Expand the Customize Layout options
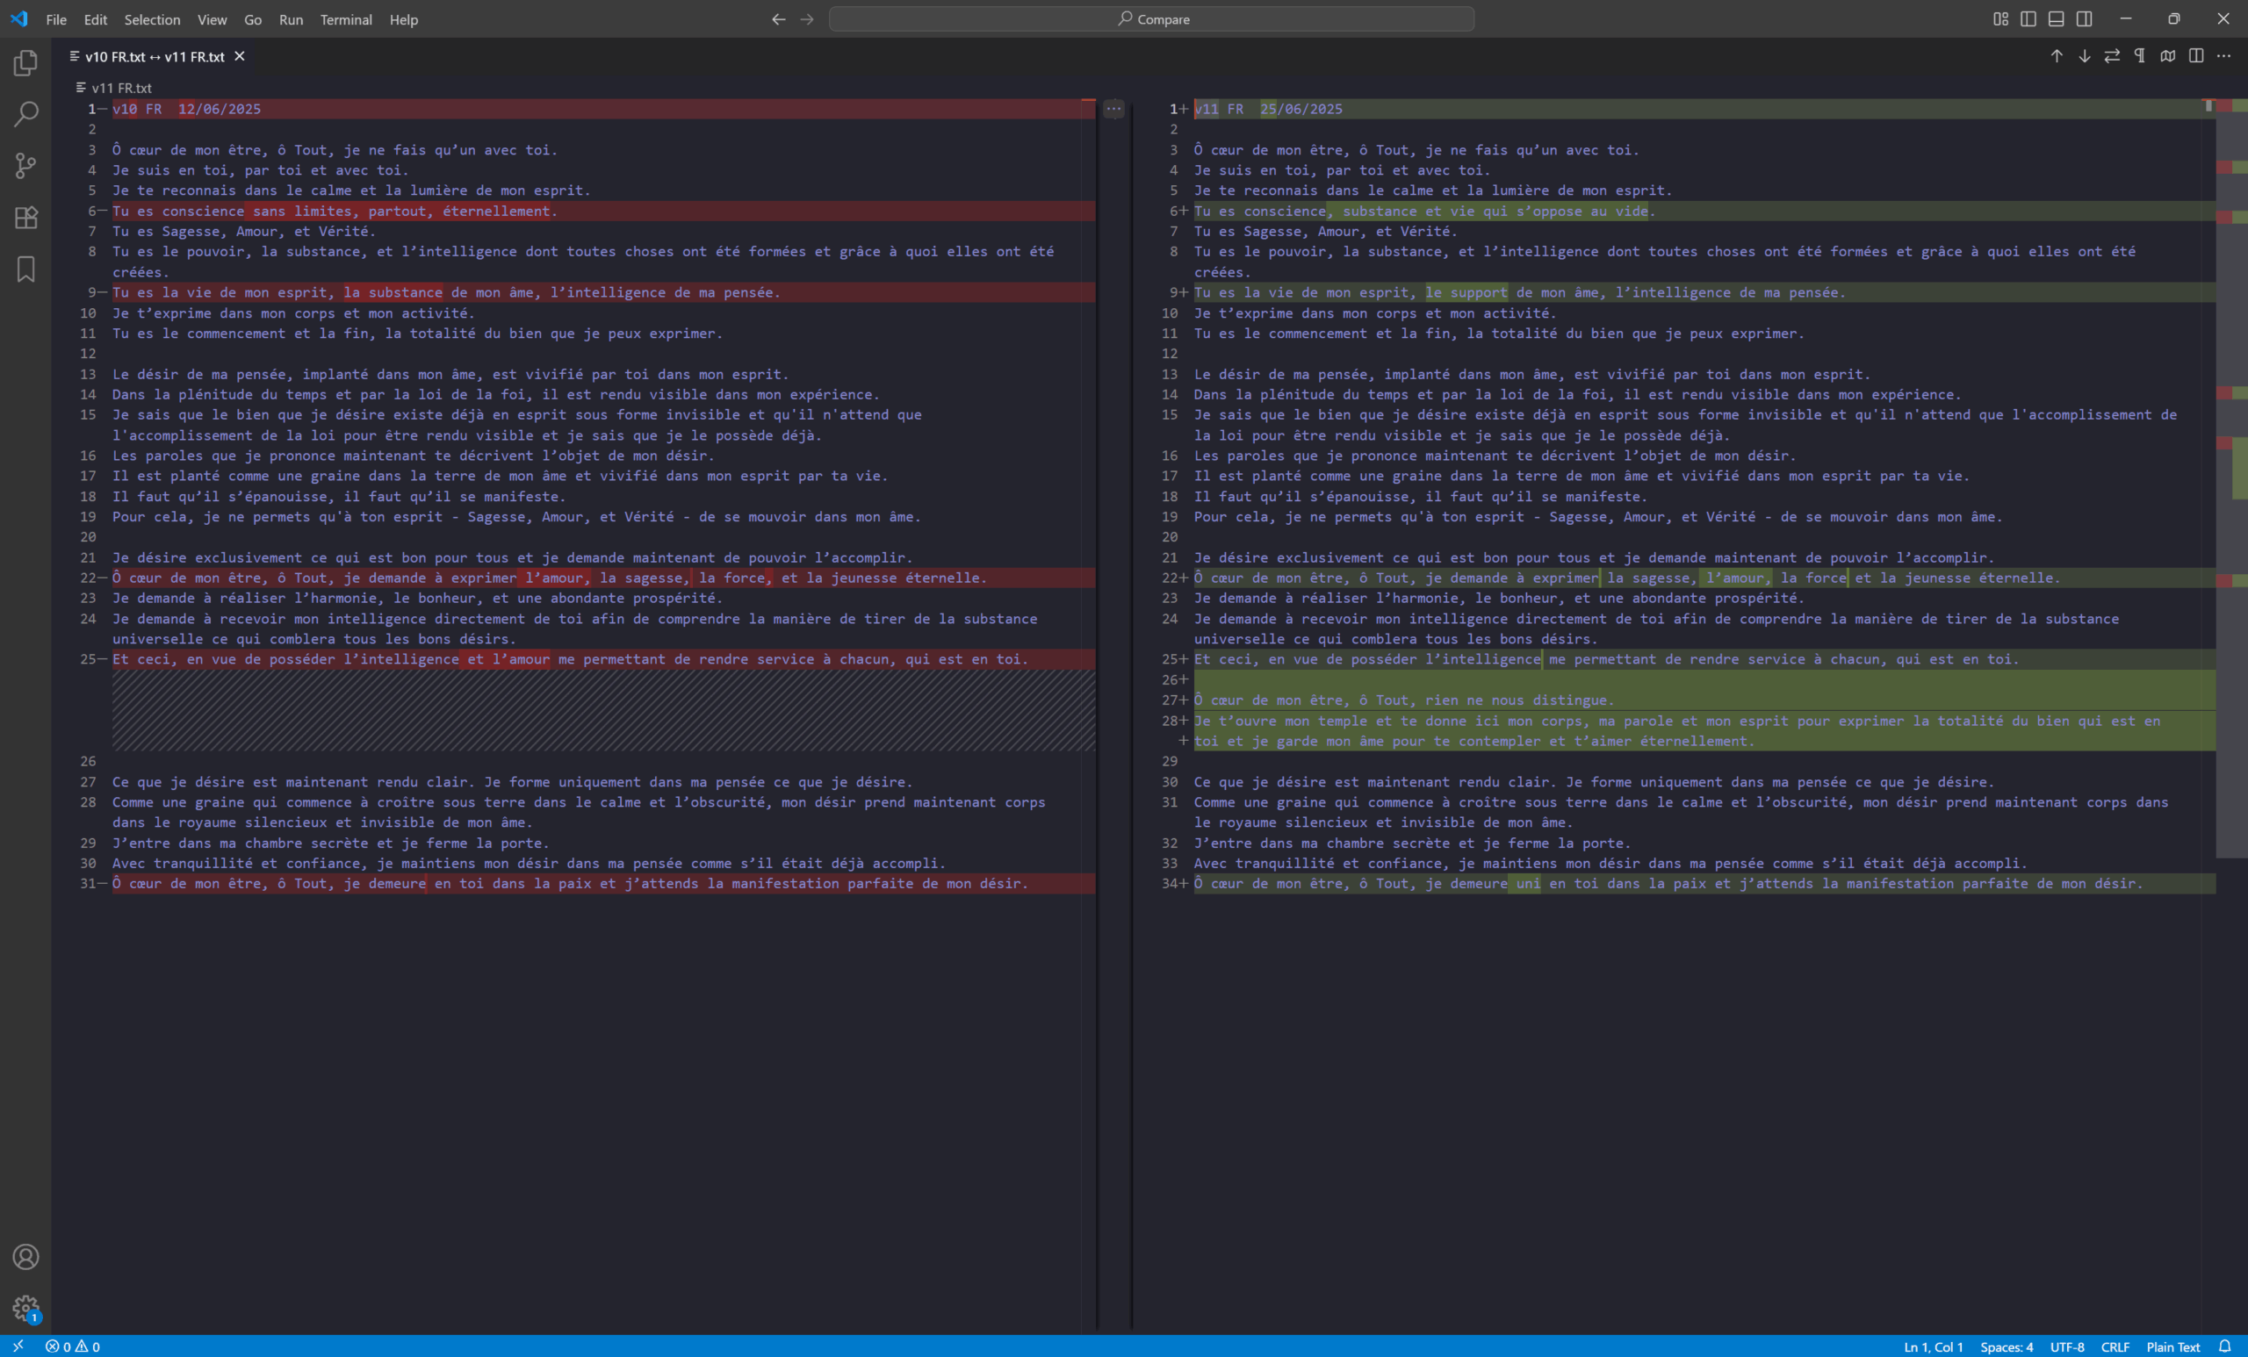 point(2000,19)
